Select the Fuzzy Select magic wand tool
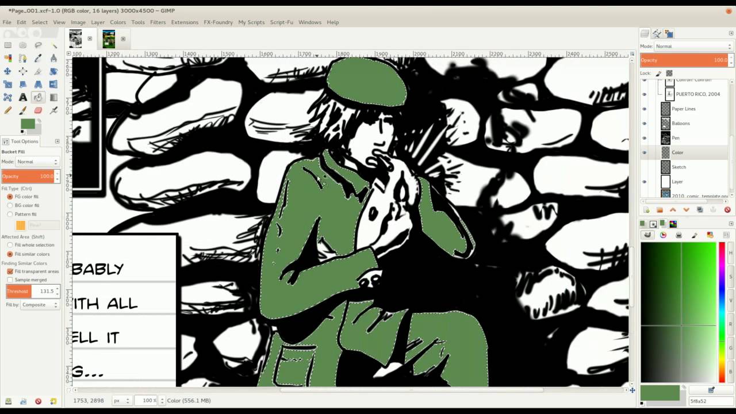 pyautogui.click(x=53, y=45)
